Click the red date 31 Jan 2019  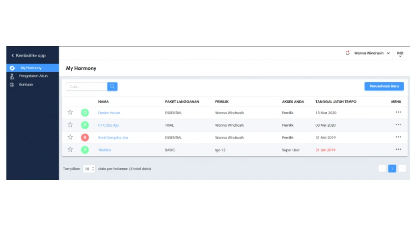tap(325, 150)
